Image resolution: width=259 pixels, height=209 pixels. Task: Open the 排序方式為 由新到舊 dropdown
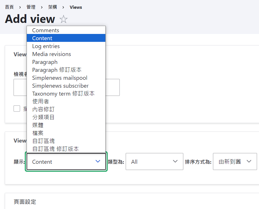pos(235,162)
